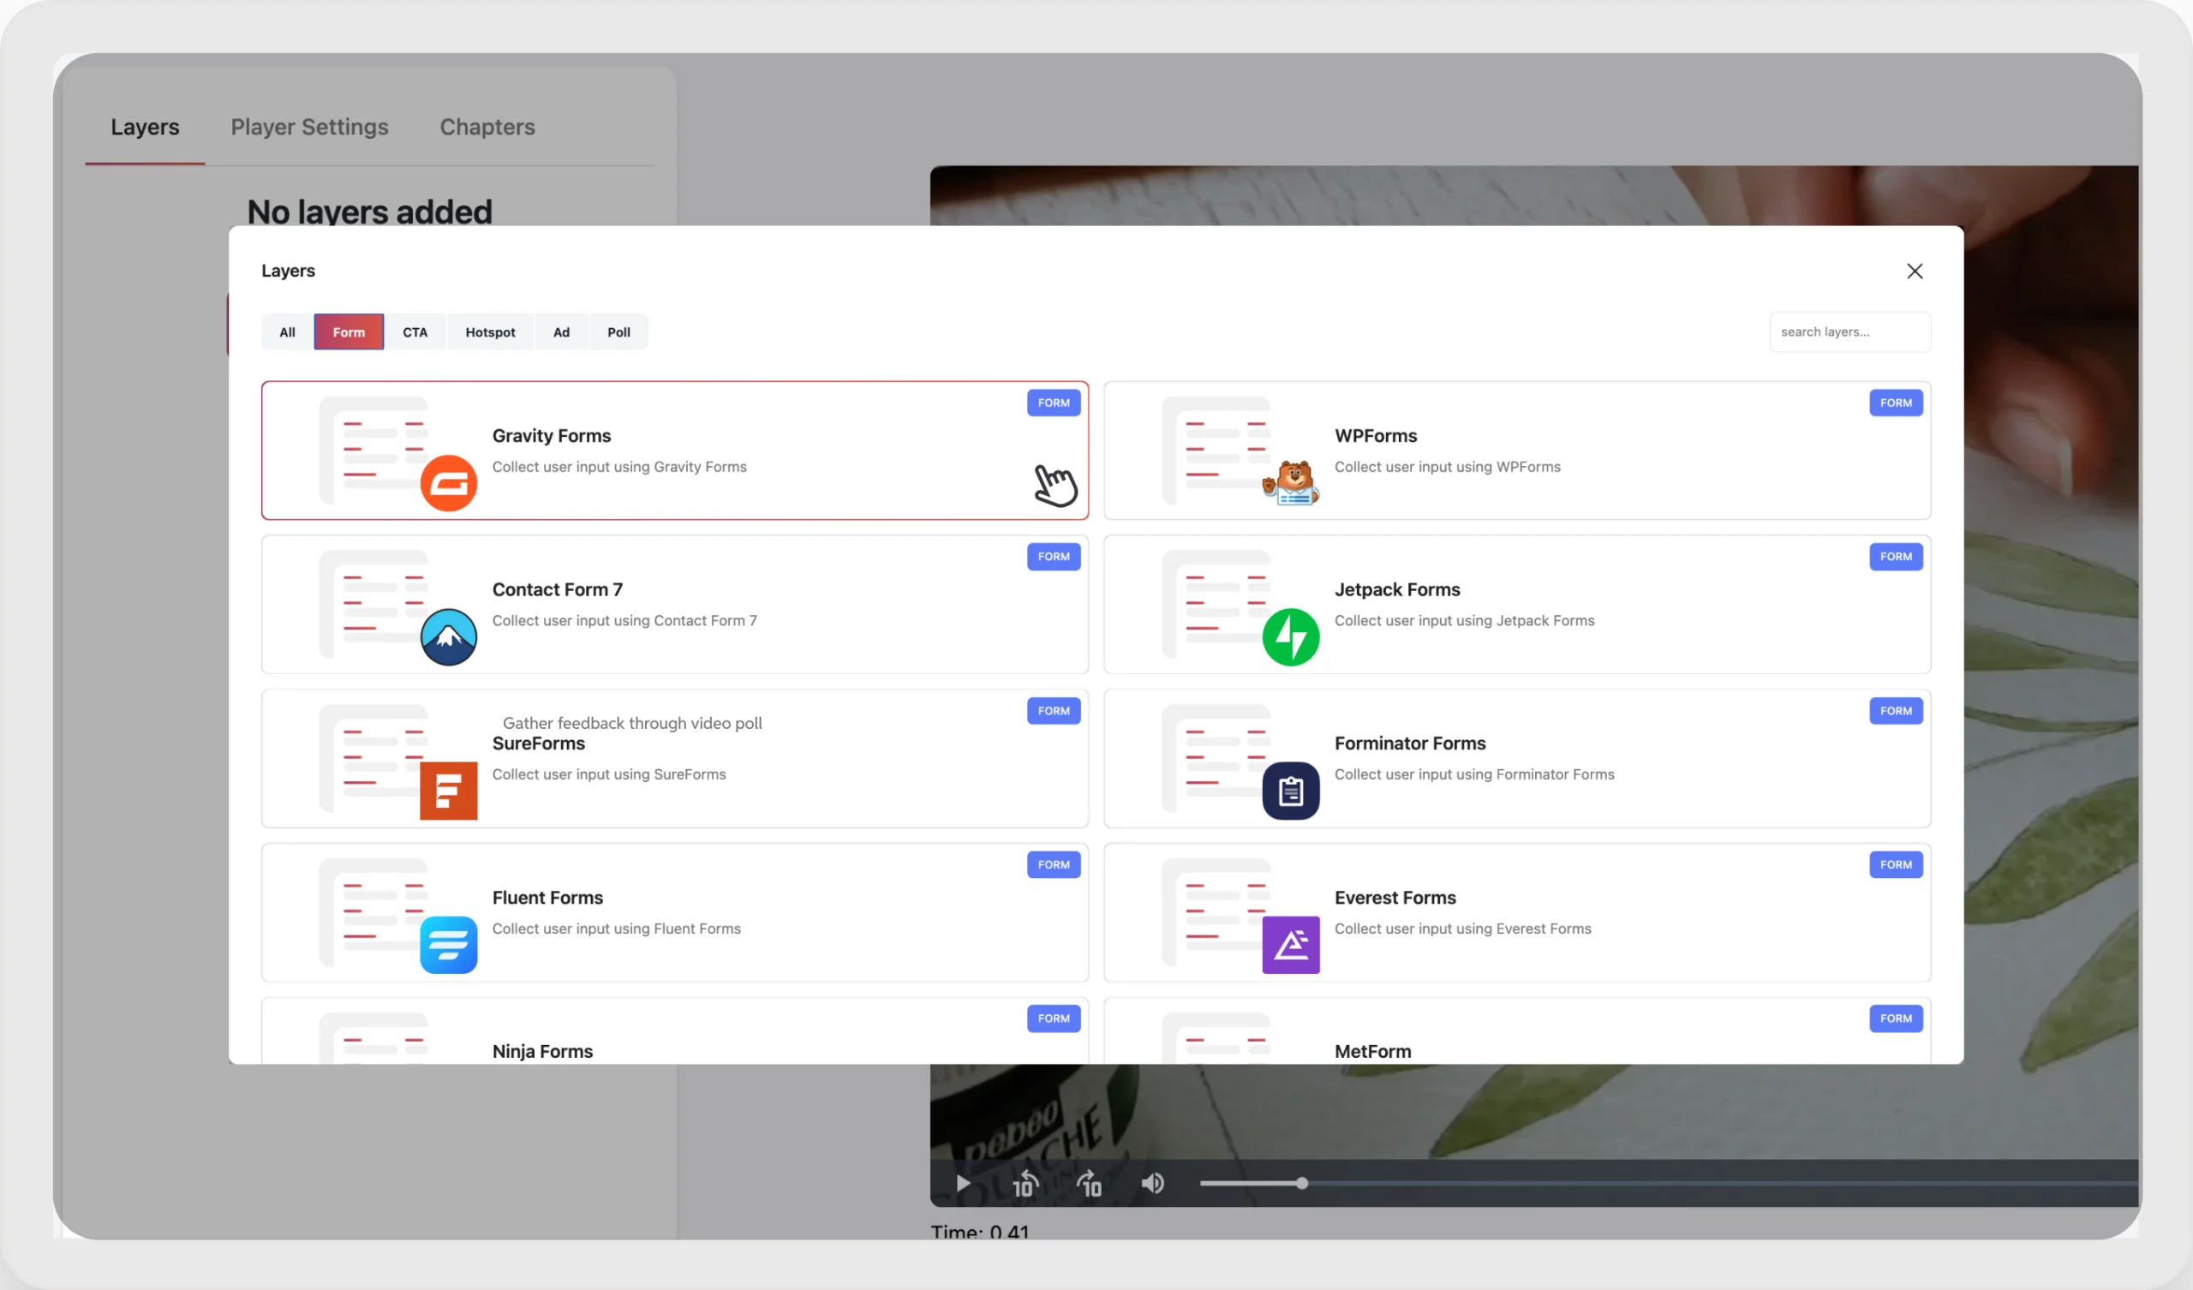Click the video progress slider handle
2193x1290 pixels.
tap(1302, 1183)
